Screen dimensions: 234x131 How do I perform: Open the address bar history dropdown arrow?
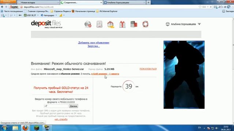[208, 7]
